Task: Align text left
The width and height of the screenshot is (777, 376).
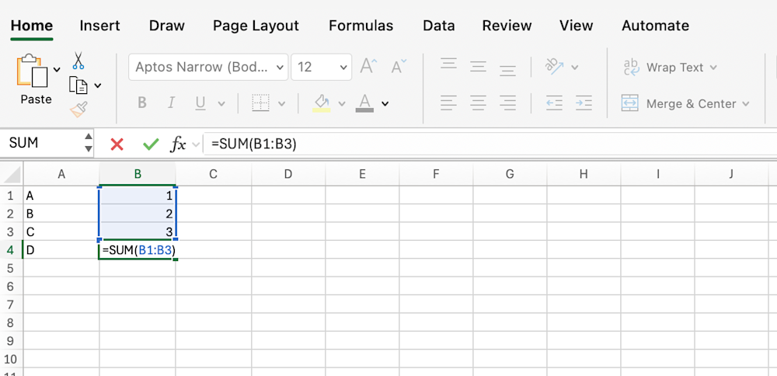Action: pyautogui.click(x=448, y=103)
